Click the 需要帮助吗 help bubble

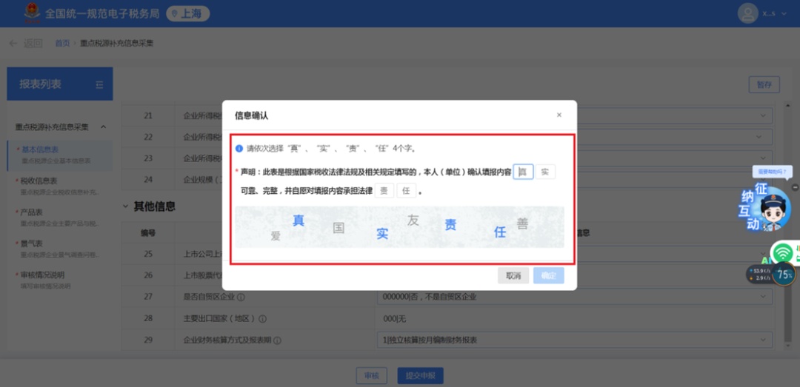click(771, 172)
